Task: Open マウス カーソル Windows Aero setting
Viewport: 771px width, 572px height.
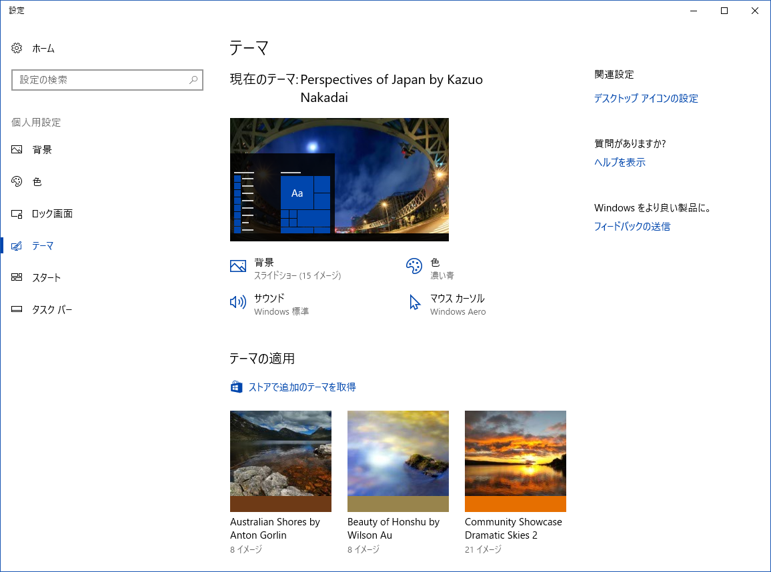Action: [446, 304]
